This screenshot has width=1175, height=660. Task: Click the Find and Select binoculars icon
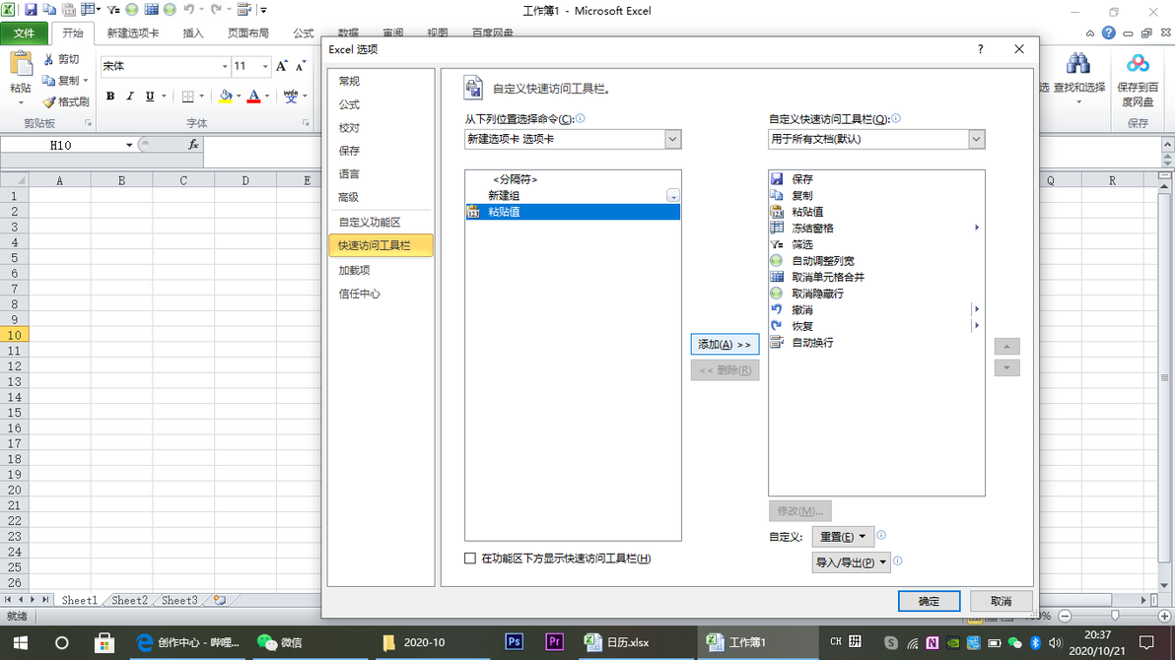1078,63
